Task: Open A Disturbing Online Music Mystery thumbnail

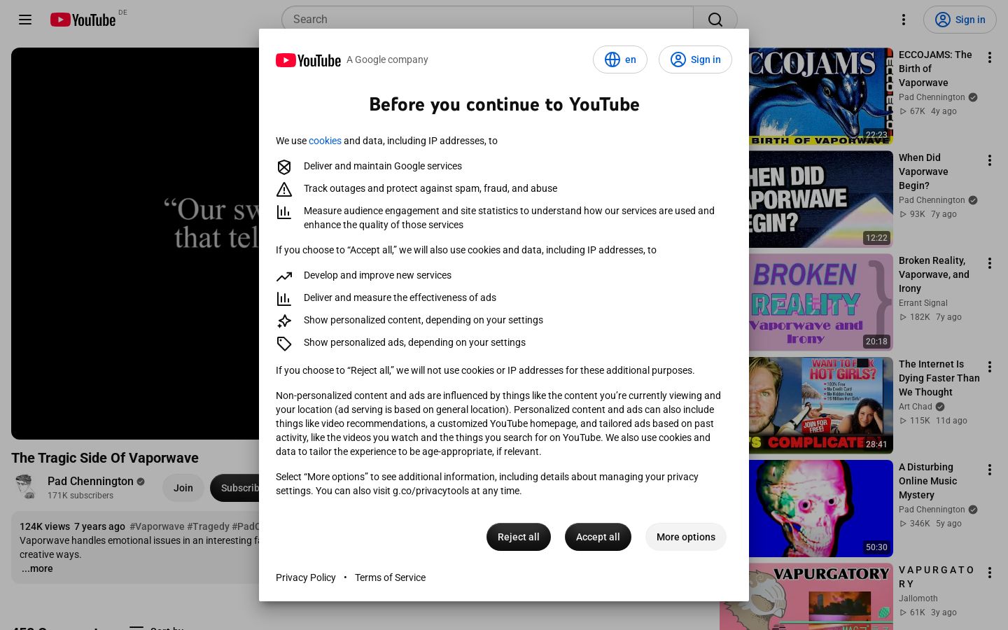Action: click(821, 509)
